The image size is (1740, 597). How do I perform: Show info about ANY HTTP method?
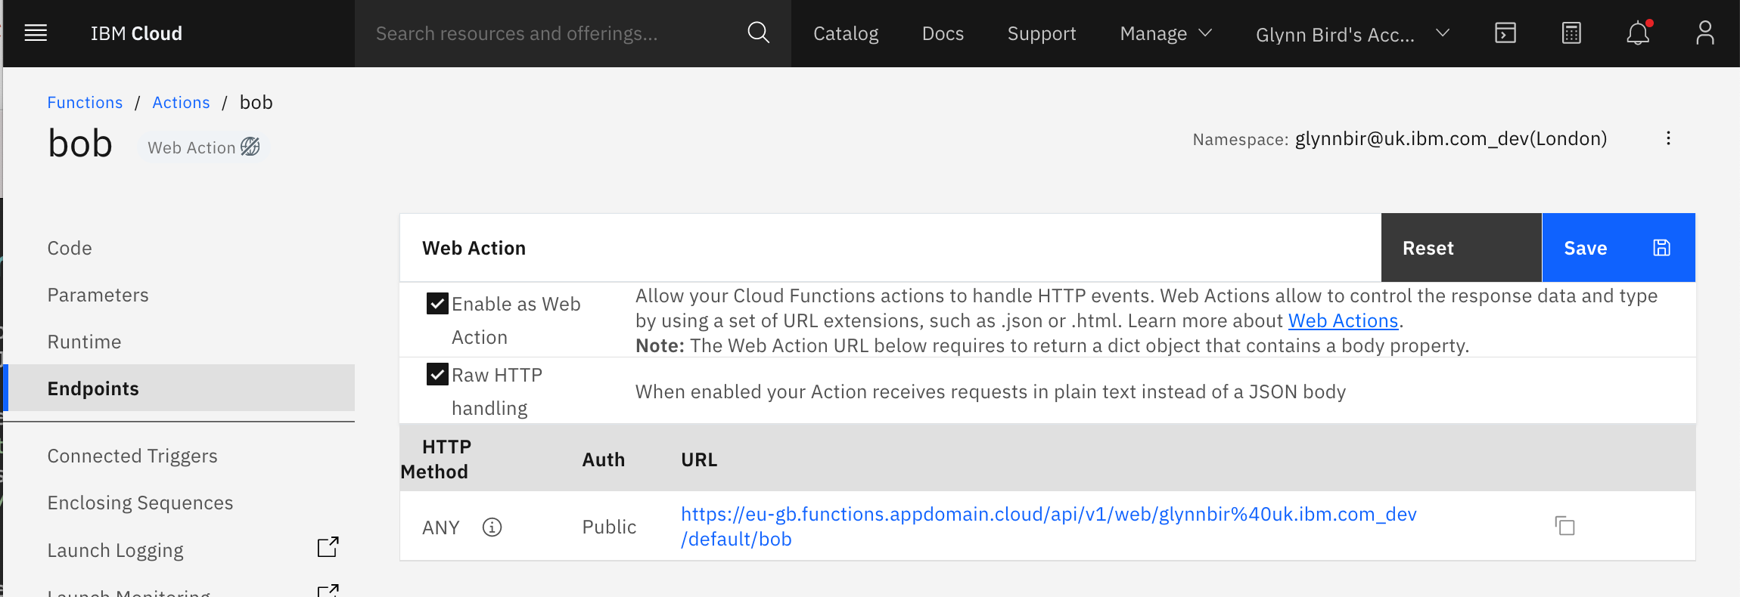492,527
